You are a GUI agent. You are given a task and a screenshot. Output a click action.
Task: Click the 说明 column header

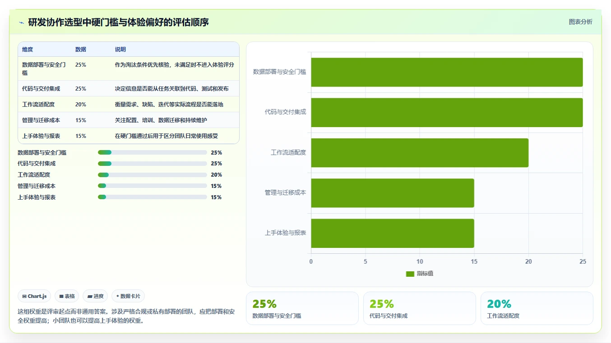click(x=120, y=50)
